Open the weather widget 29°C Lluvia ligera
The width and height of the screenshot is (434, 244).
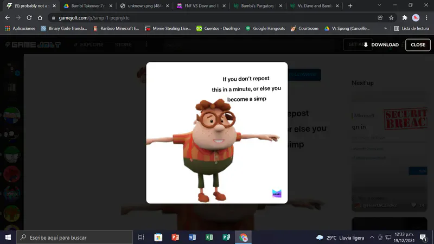tap(340, 237)
